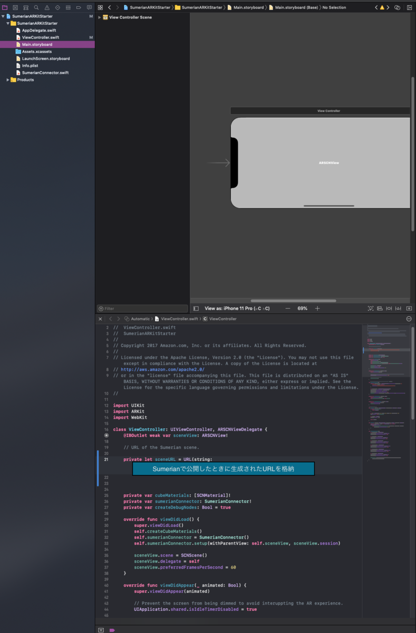Select the View Controller title bar in the canvas

(x=320, y=111)
